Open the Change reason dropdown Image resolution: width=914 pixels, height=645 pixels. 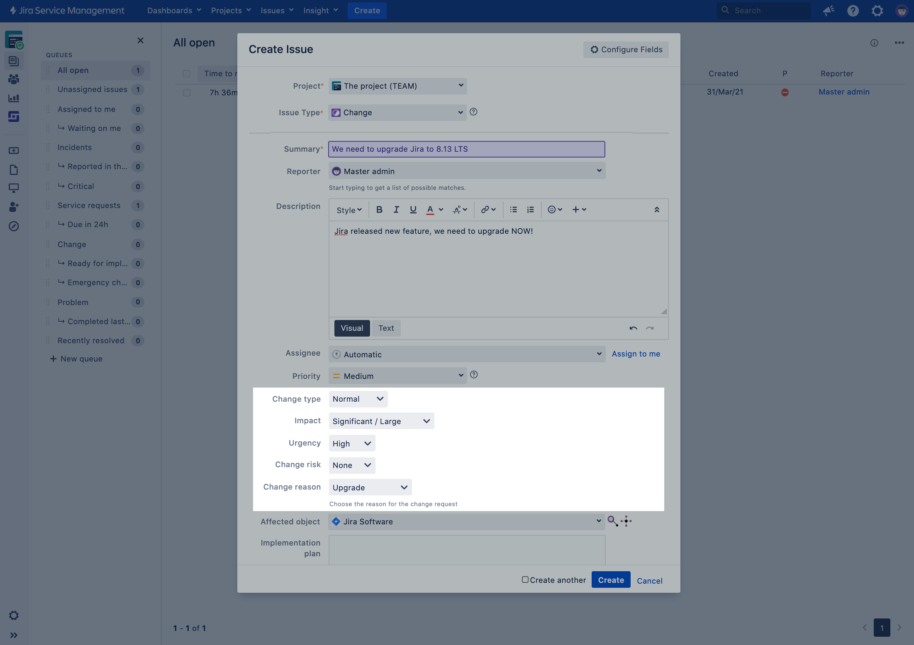point(370,487)
